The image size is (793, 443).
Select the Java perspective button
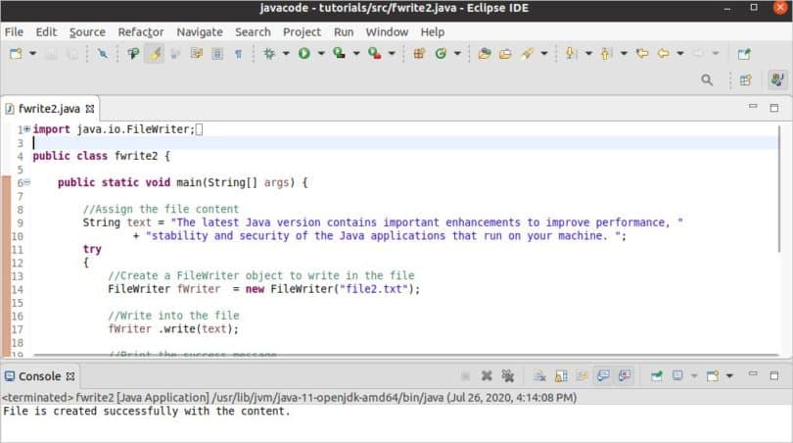[x=777, y=80]
